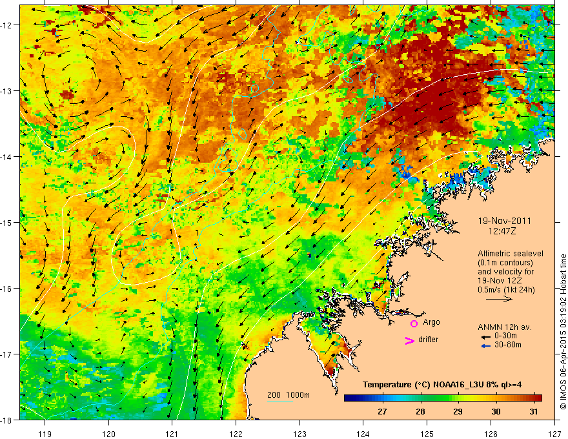This screenshot has width=568, height=439.
Task: Click the magenta Argo circle legend marker
Action: (x=414, y=323)
